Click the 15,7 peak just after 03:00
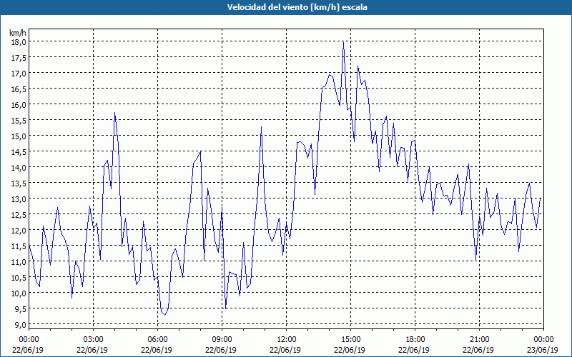Image resolution: width=572 pixels, height=357 pixels. click(x=114, y=113)
